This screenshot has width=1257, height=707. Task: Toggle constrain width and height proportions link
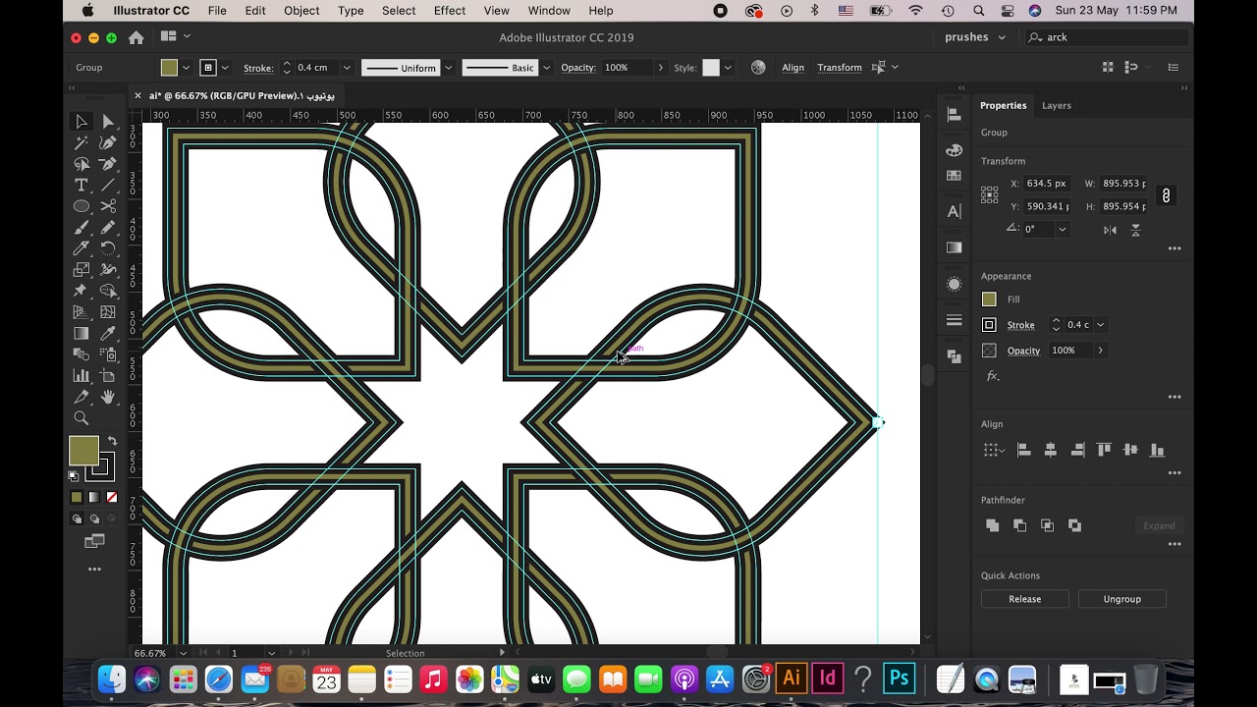tap(1166, 195)
